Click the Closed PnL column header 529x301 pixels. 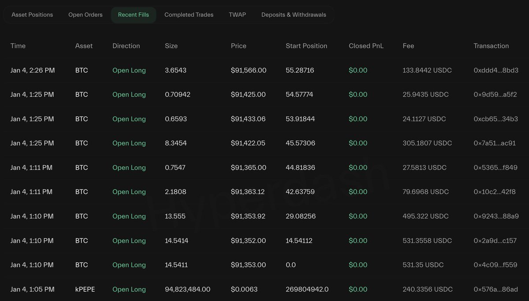366,46
